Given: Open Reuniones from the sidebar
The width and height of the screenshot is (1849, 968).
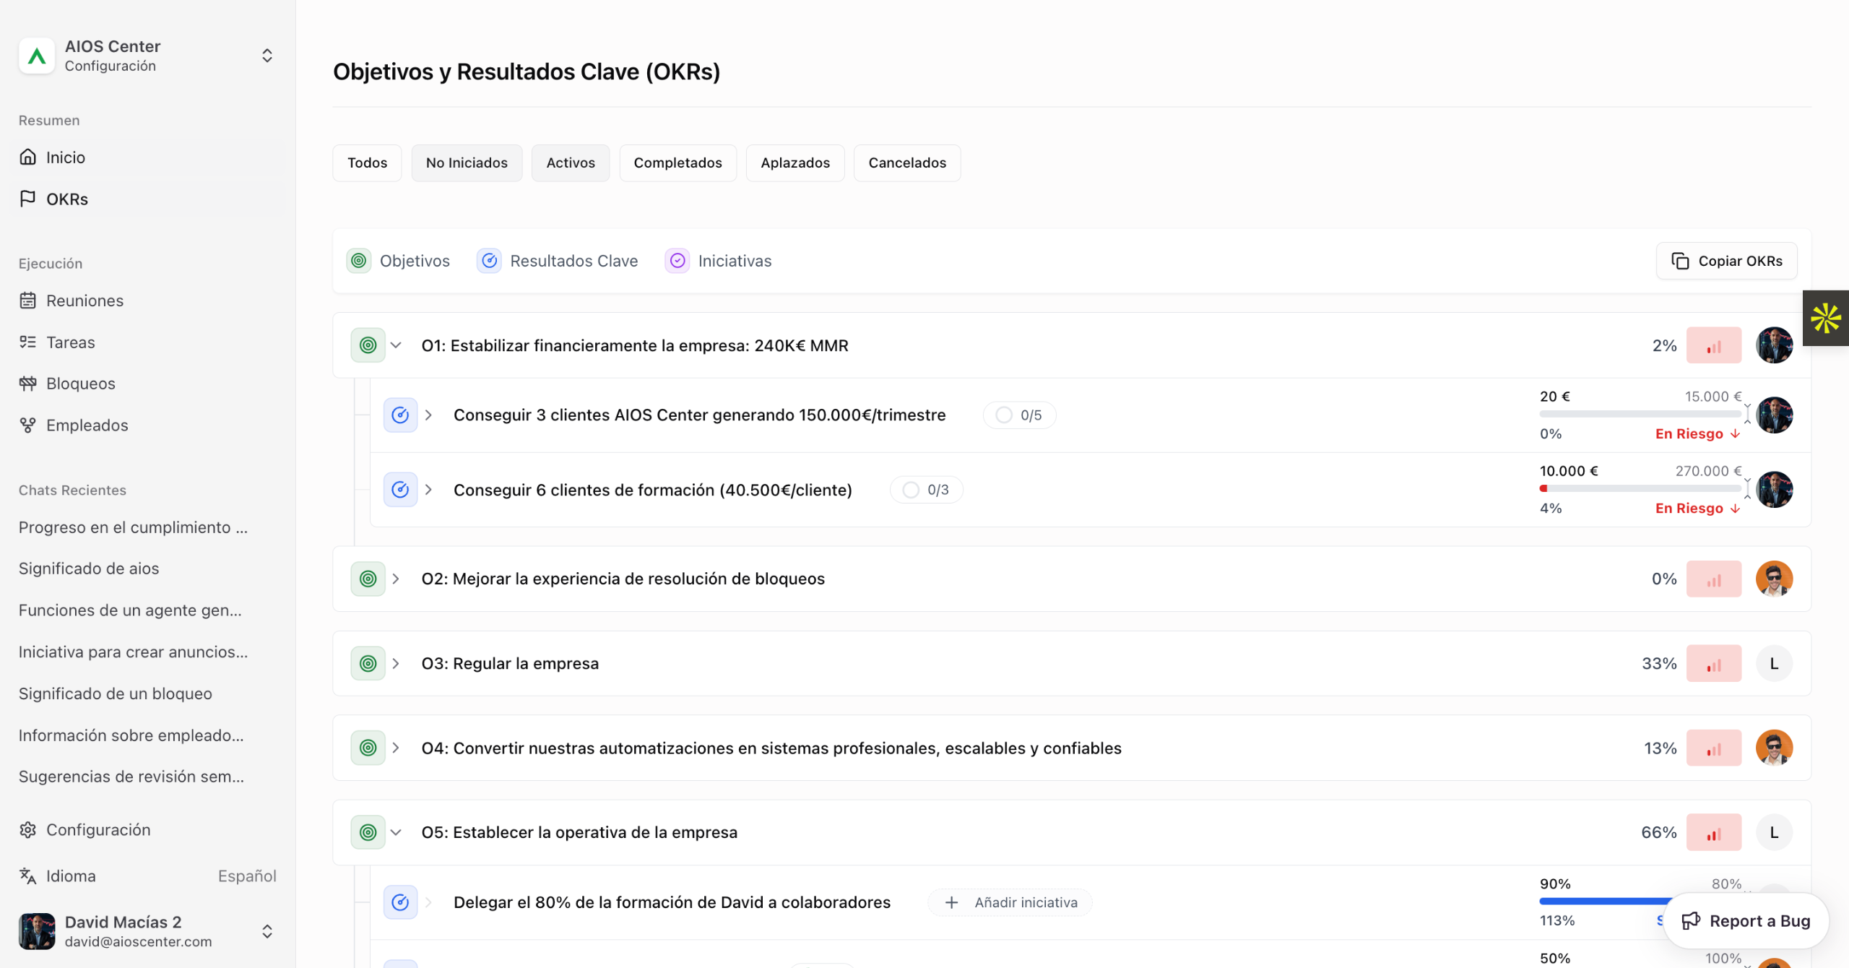Looking at the screenshot, I should point(85,301).
